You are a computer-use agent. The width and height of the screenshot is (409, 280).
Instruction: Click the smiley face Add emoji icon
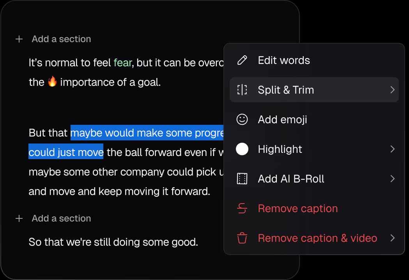[242, 119]
